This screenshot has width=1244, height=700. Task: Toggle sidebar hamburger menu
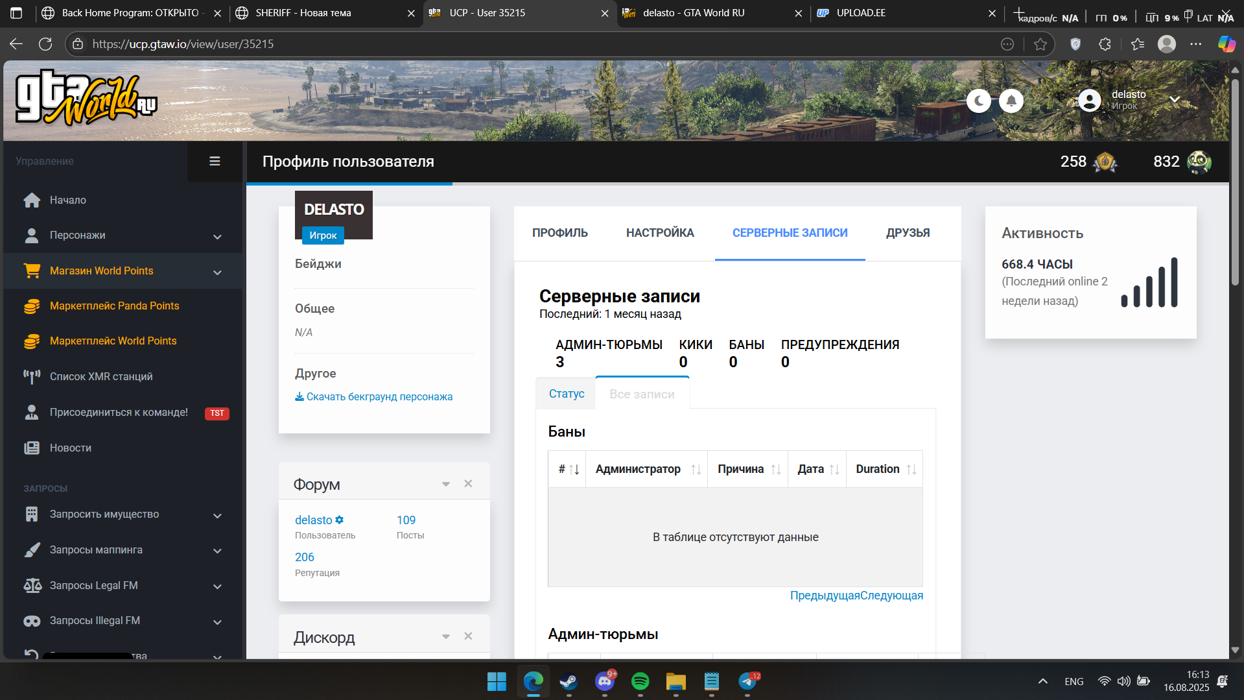pos(215,161)
